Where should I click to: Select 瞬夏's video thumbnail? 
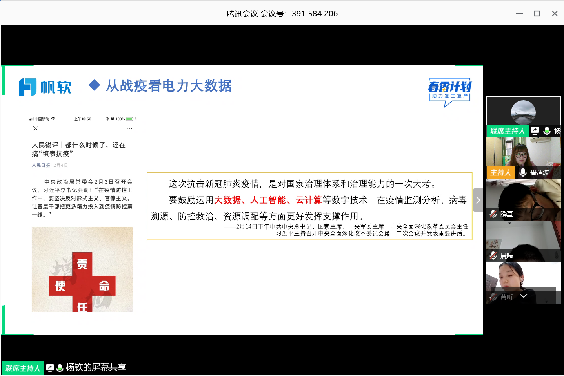click(523, 195)
